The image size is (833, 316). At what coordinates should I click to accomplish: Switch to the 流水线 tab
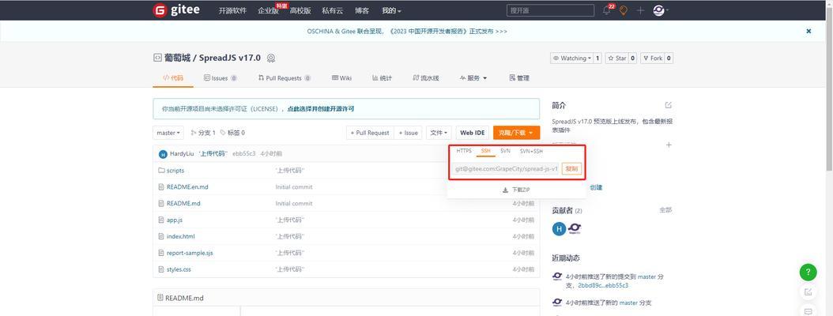coord(425,78)
